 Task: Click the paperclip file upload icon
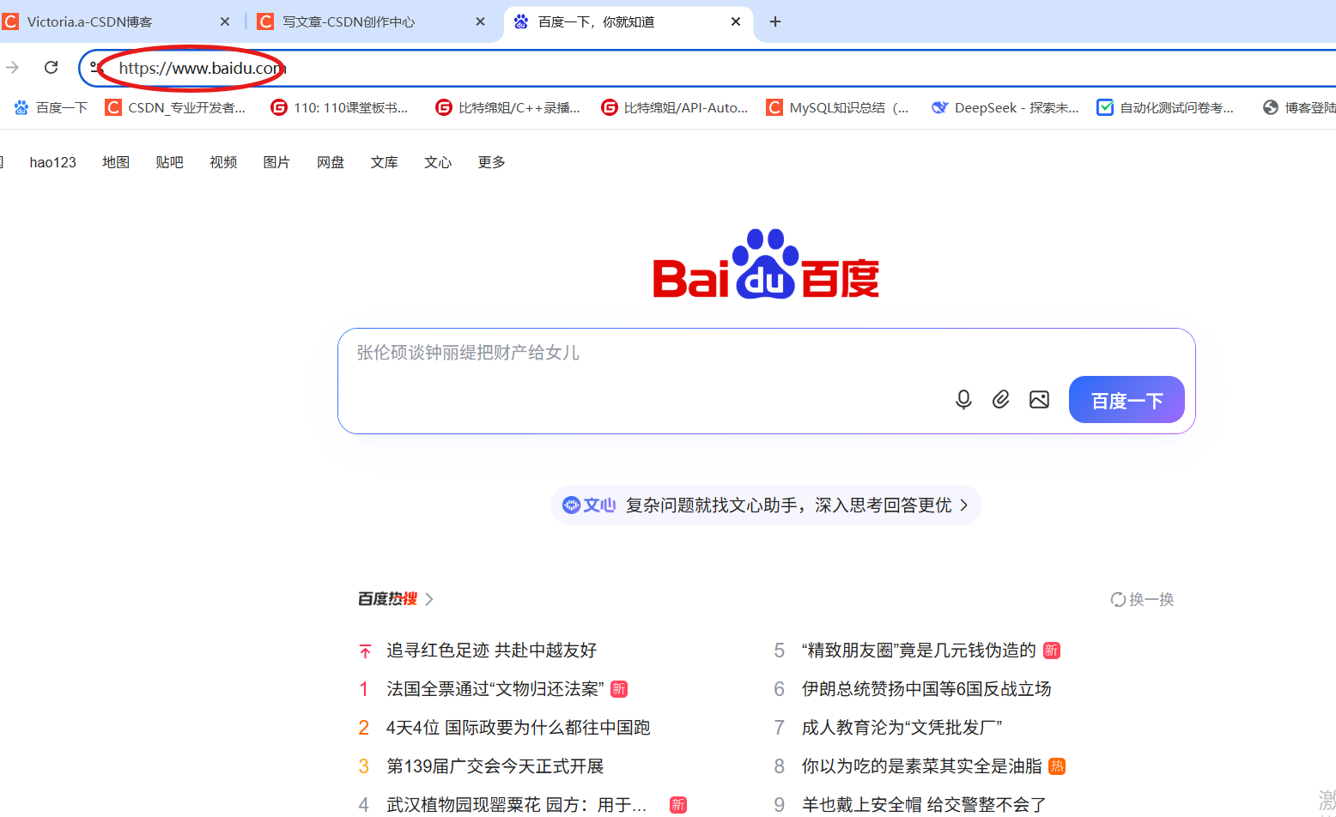[x=1001, y=400]
